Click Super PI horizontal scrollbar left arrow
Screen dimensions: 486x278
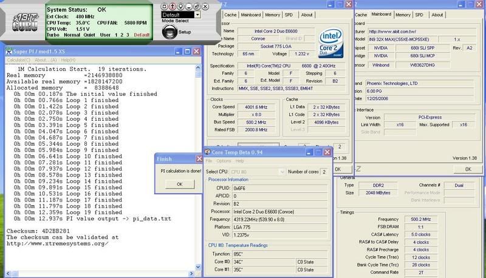pyautogui.click(x=8, y=274)
